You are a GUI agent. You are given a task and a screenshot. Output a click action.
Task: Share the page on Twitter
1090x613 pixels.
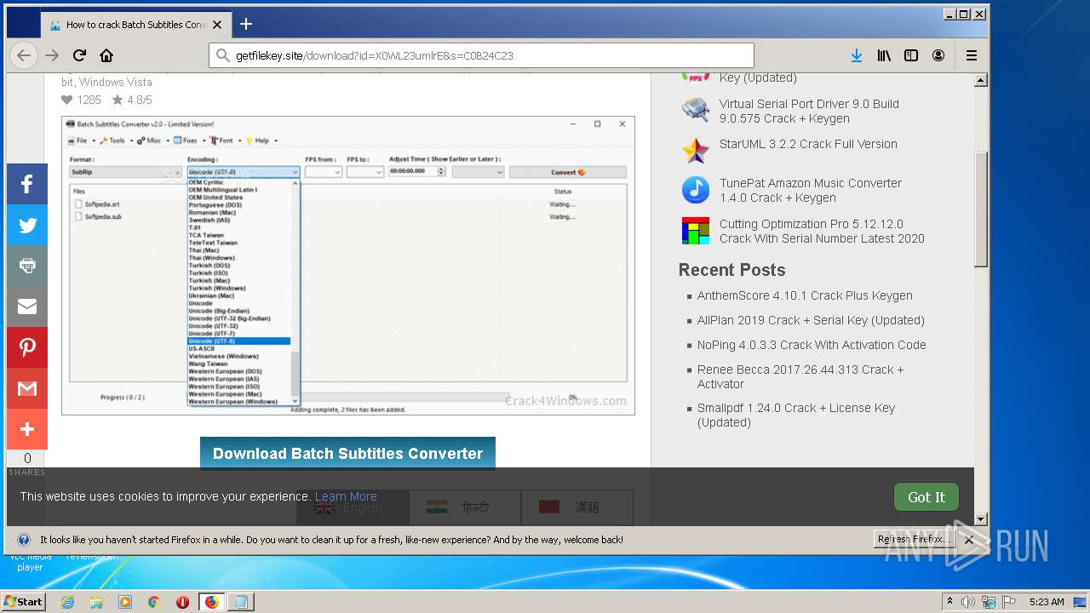tap(27, 225)
